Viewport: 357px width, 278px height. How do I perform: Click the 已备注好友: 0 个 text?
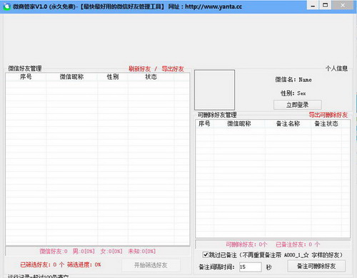(298, 244)
